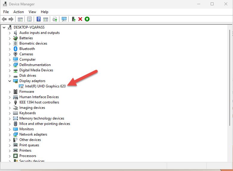This screenshot has width=233, height=171.
Task: Click the green Add drivers arrow icon
Action: (x=87, y=19)
